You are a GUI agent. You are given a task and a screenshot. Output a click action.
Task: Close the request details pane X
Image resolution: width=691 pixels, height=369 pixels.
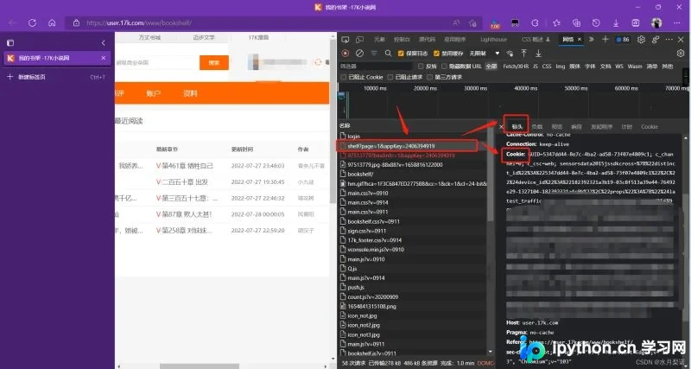point(501,127)
